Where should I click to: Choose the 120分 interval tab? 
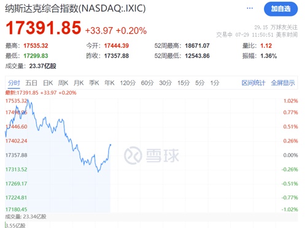[128, 83]
